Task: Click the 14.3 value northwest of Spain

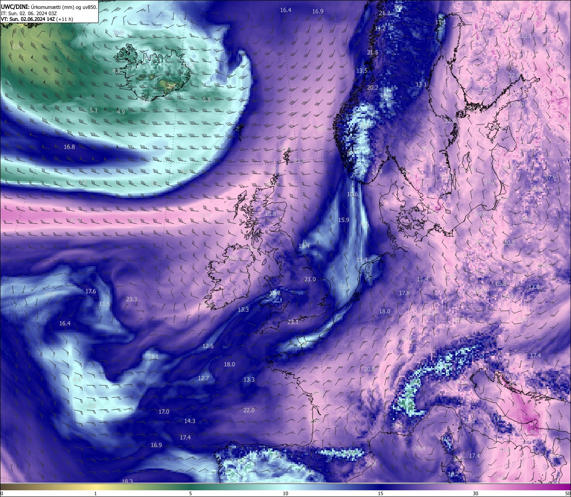Action: click(x=190, y=421)
